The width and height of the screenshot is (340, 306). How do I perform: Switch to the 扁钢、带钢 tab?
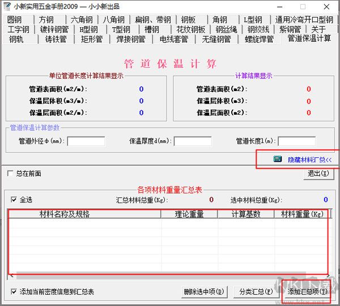(153, 20)
